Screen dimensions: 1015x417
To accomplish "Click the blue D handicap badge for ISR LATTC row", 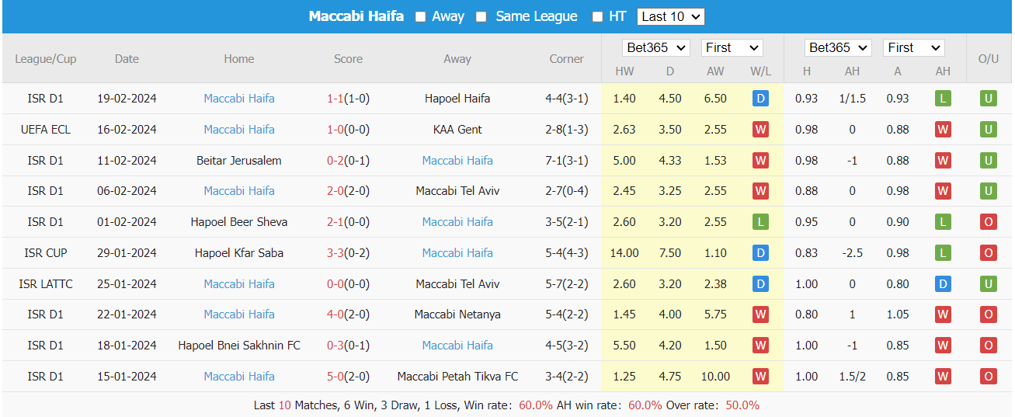I will (943, 284).
